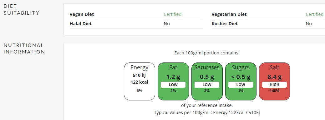Click the 140% salt reference intake value
325x120 pixels.
tap(274, 91)
